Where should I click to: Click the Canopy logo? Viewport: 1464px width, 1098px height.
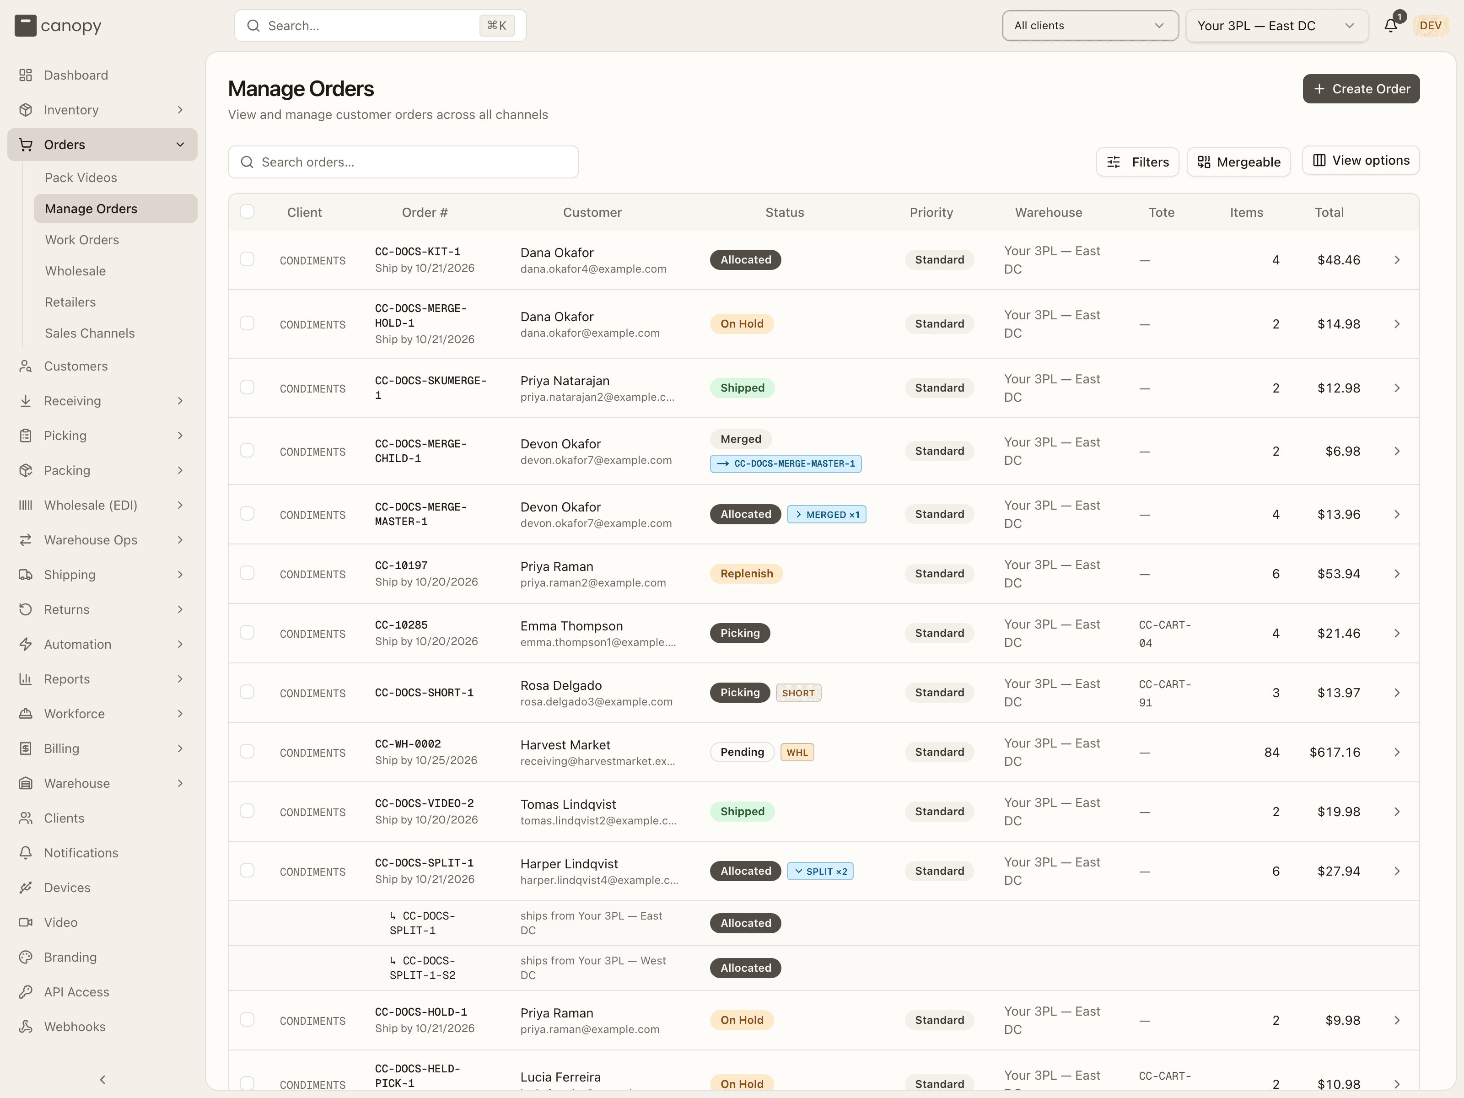click(x=58, y=26)
